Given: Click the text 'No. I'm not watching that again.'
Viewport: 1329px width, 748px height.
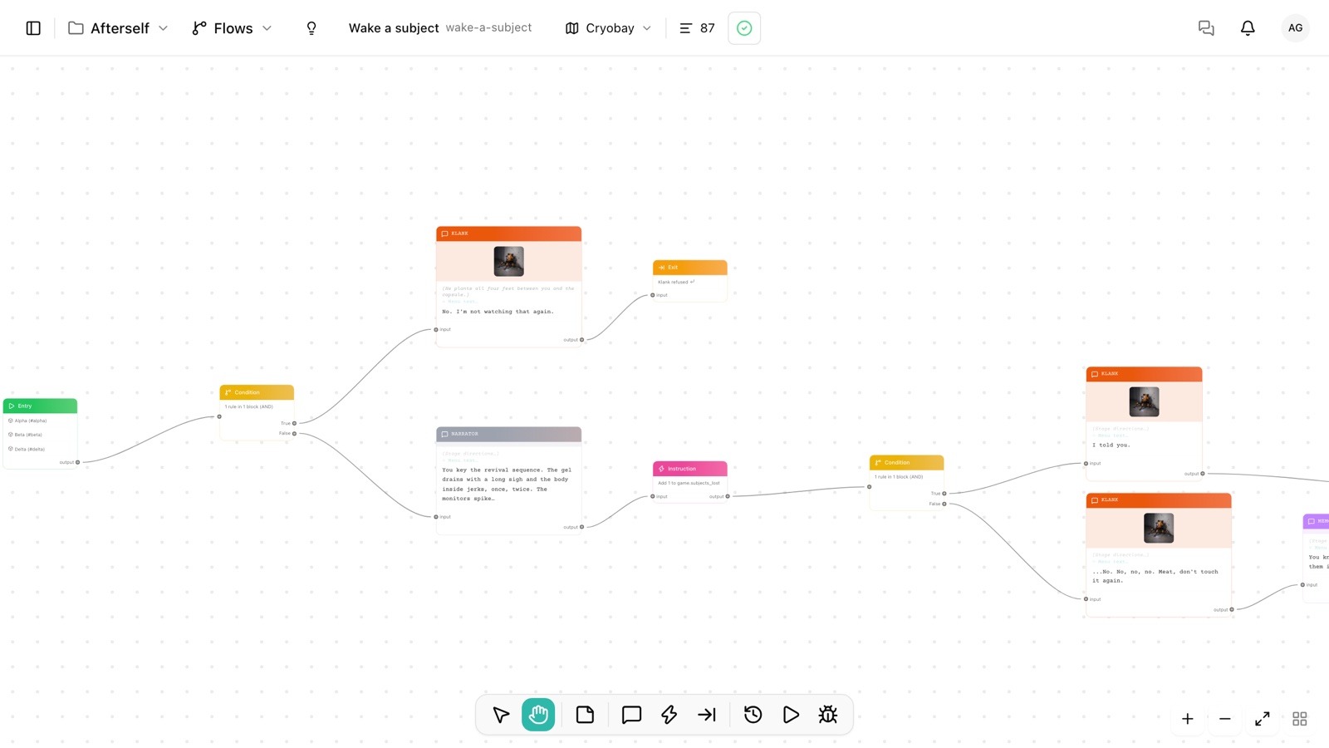Looking at the screenshot, I should pyautogui.click(x=498, y=312).
